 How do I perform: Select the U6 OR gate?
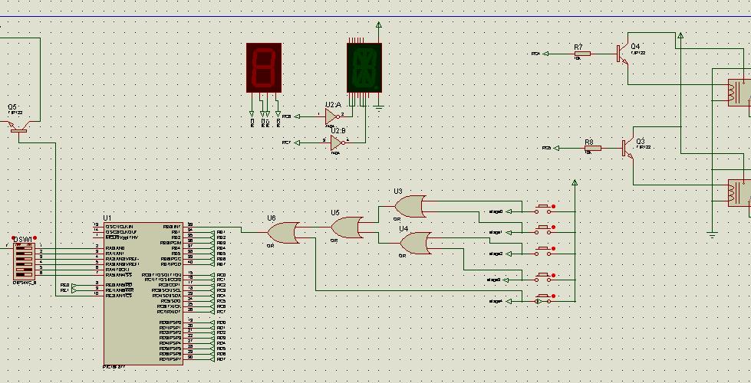point(282,233)
